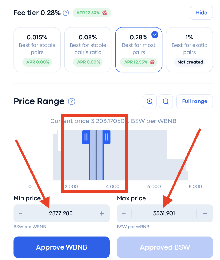220x260 pixels.
Task: Zoom in on the price chart
Action: tap(150, 101)
